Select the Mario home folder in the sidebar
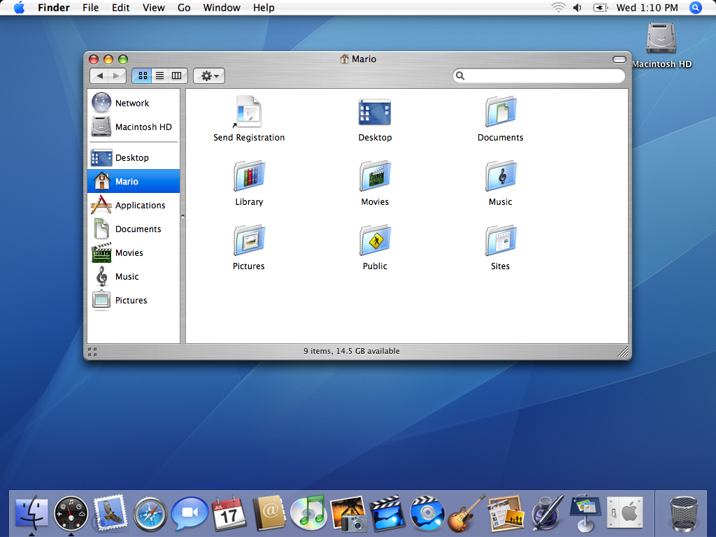This screenshot has width=716, height=537. (134, 181)
